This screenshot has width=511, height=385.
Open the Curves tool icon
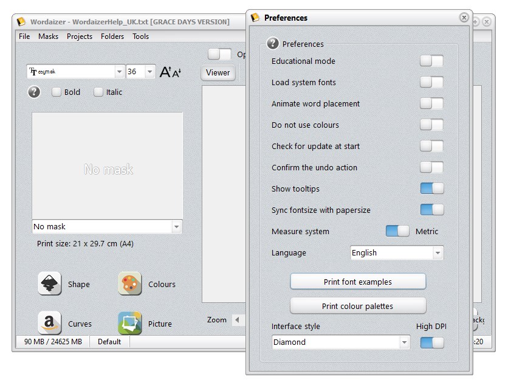(50, 323)
